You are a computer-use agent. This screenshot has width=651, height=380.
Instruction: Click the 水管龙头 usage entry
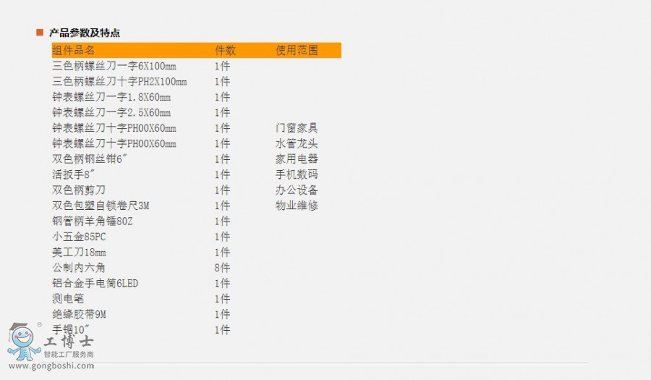click(x=297, y=143)
